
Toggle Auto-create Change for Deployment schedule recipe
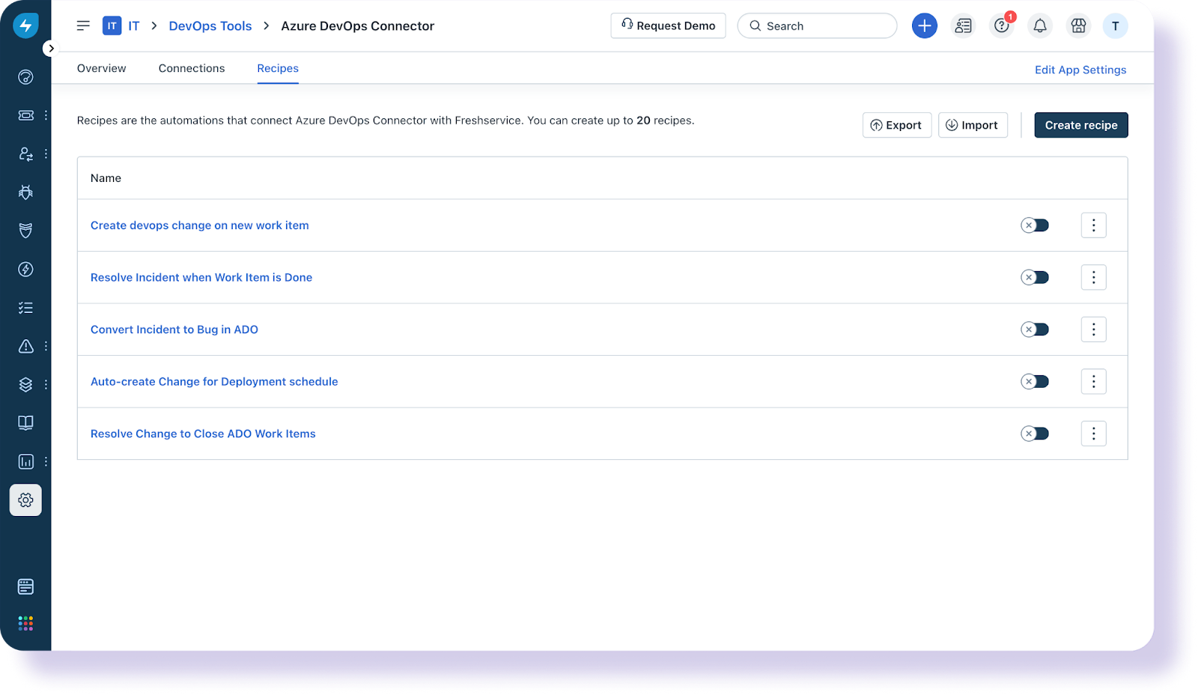(x=1035, y=381)
